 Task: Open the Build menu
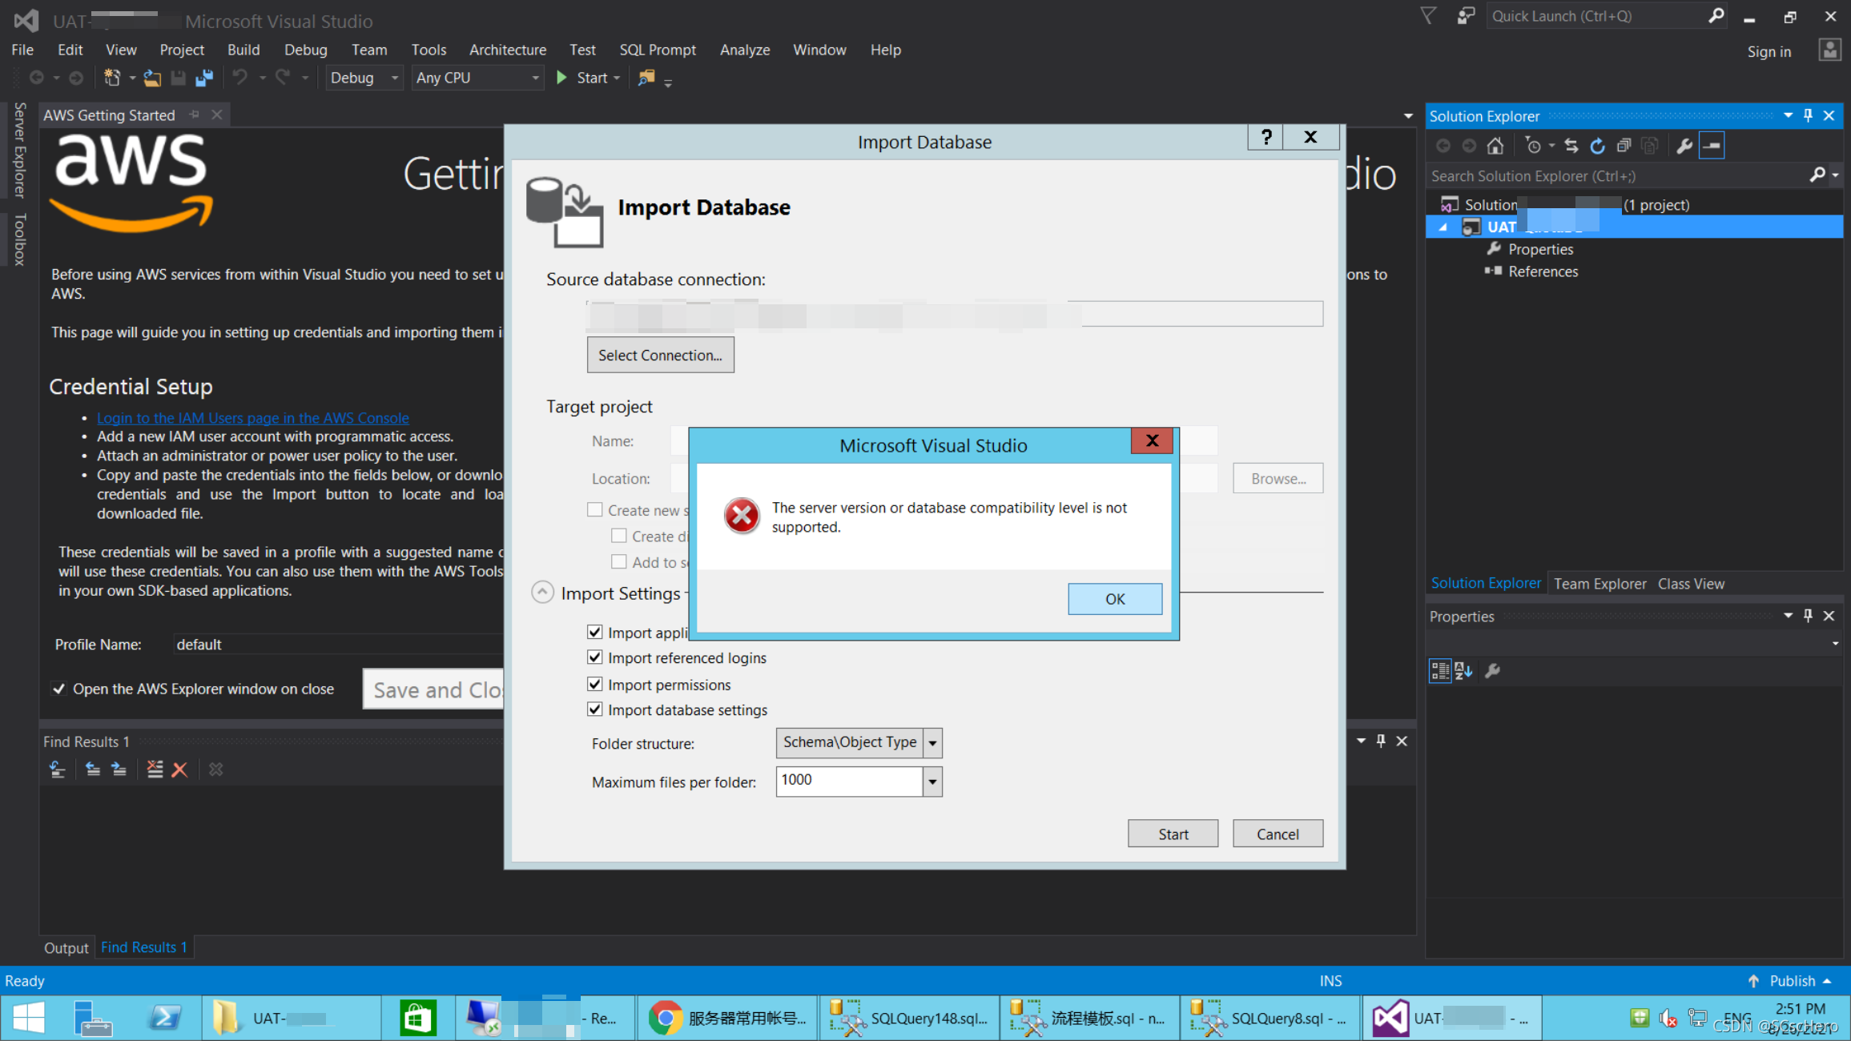(x=243, y=50)
